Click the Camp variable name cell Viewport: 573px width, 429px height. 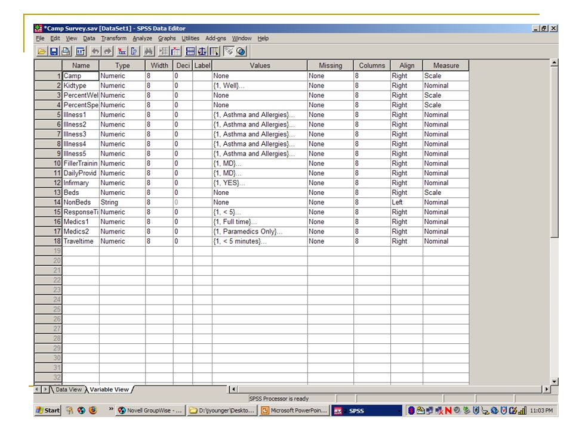pyautogui.click(x=81, y=76)
